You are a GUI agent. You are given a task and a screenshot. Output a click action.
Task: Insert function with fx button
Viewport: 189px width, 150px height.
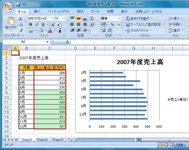click(x=68, y=42)
